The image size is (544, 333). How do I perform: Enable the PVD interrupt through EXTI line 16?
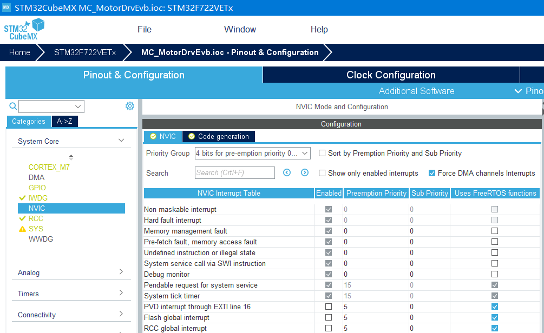tap(329, 307)
